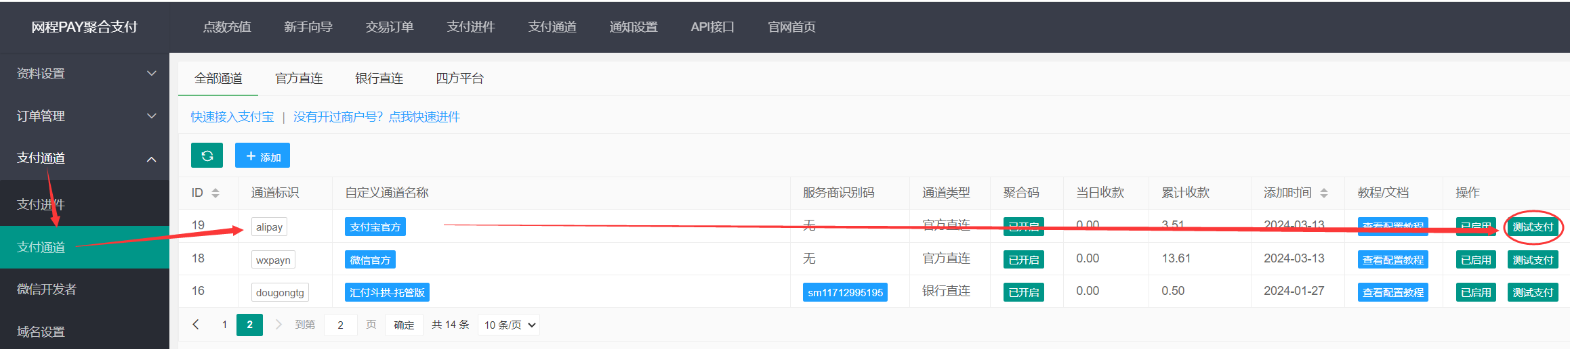Toggle 已开启 status for the wxpayn row
Image resolution: width=1570 pixels, height=349 pixels.
point(1023,260)
